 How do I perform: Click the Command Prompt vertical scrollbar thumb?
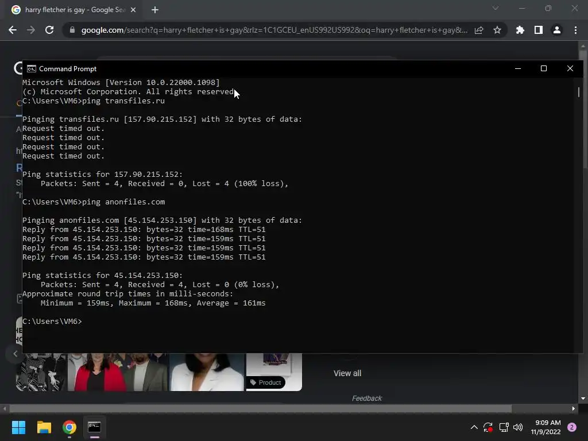[x=579, y=92]
